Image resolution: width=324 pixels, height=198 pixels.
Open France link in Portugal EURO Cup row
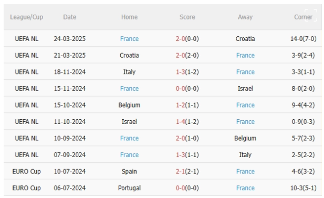(x=245, y=188)
